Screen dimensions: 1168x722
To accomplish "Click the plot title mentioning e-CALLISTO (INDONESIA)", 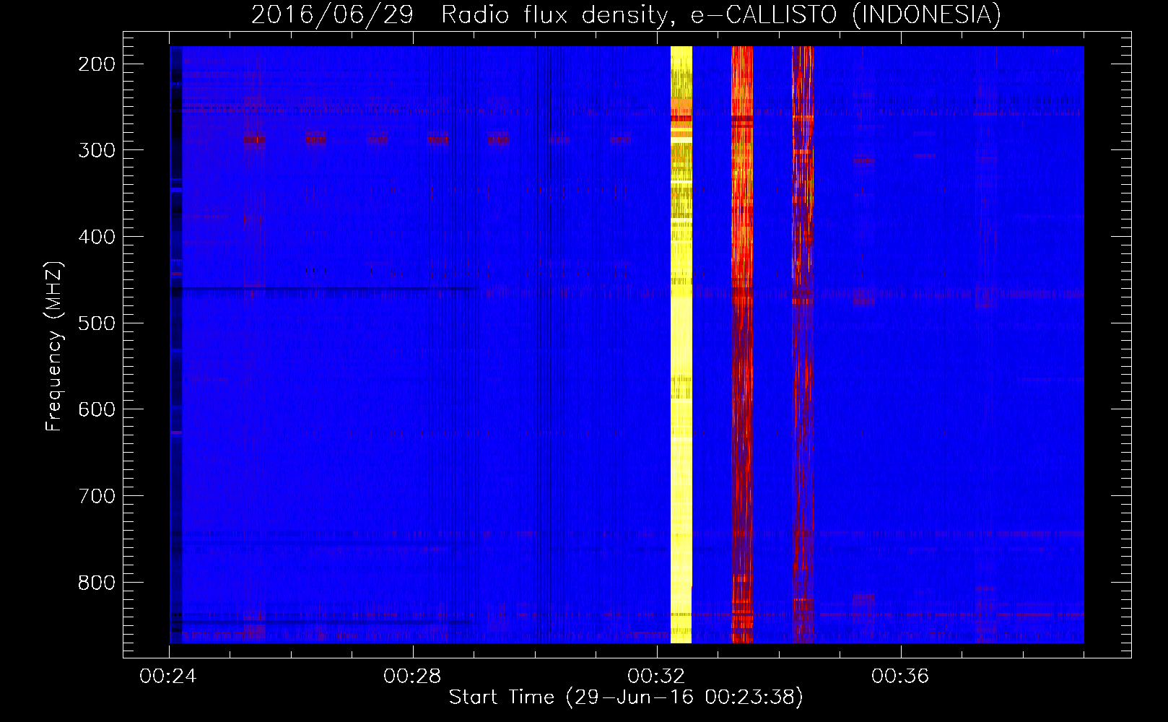I will (x=626, y=14).
